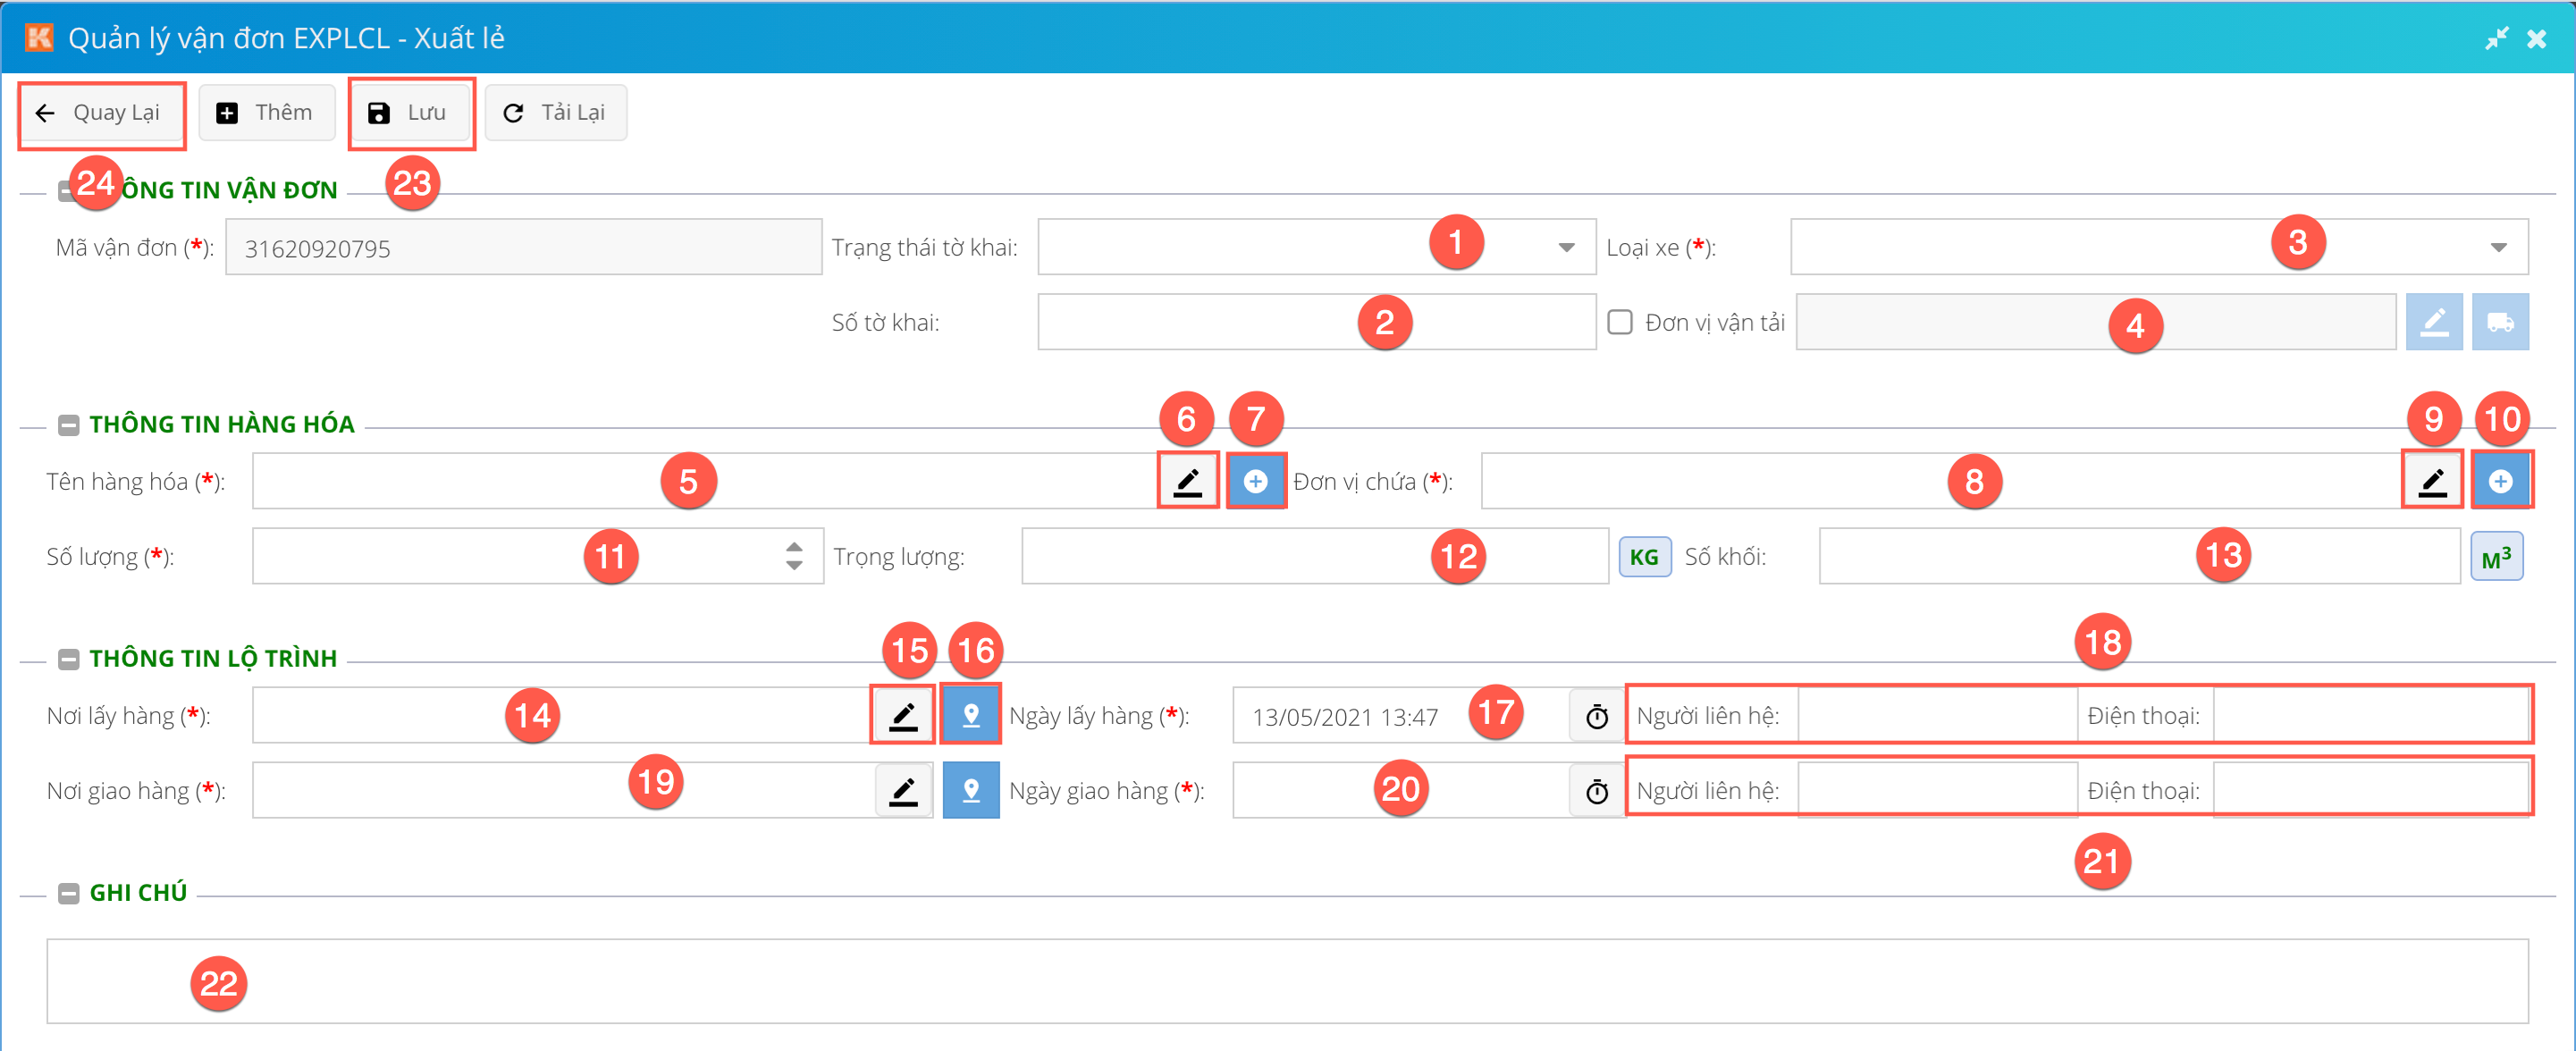Click the timer icon beside Ngày lấy hàng
The width and height of the screenshot is (2576, 1051).
1597,716
